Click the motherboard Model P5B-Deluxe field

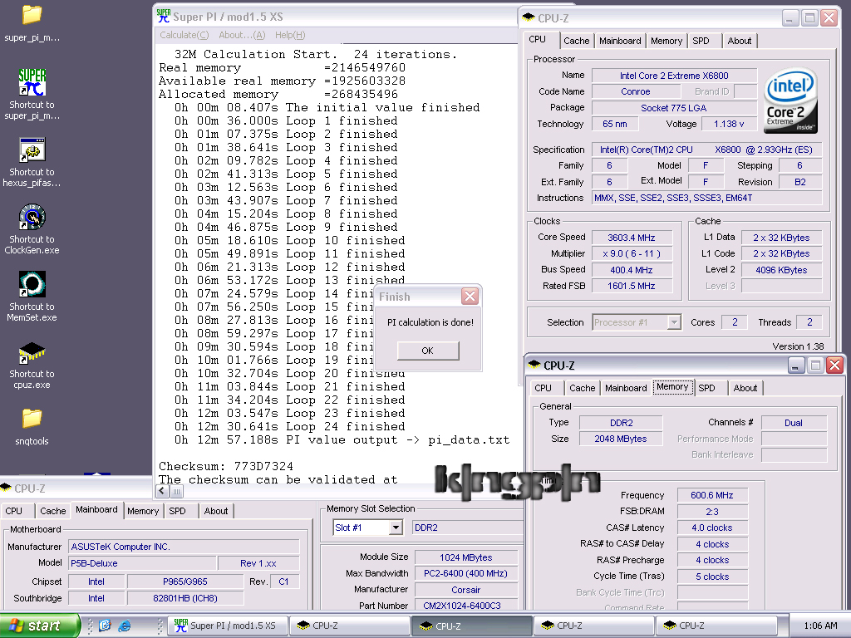click(x=142, y=563)
